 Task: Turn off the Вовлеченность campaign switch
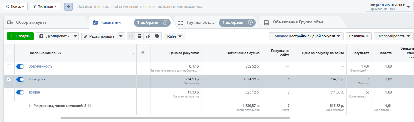tap(20, 66)
